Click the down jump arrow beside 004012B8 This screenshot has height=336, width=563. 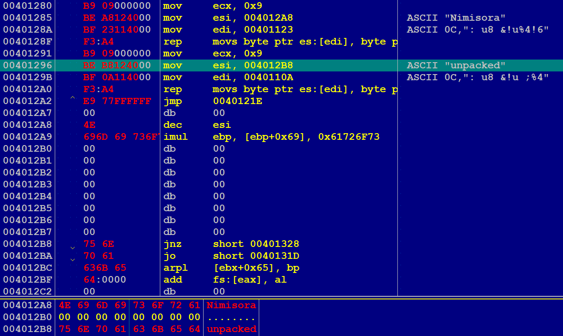pyautogui.click(x=73, y=247)
